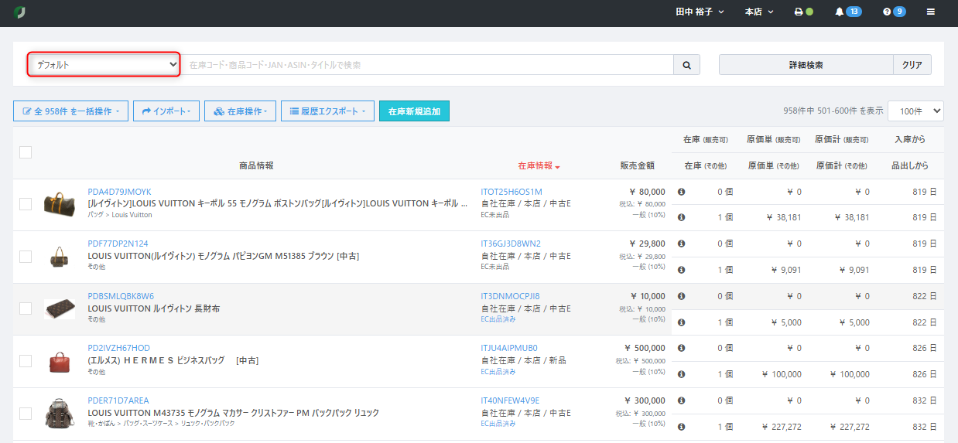Open stock link ITOT25H6OS1M
Viewport: 958px width, 443px height.
[512, 192]
